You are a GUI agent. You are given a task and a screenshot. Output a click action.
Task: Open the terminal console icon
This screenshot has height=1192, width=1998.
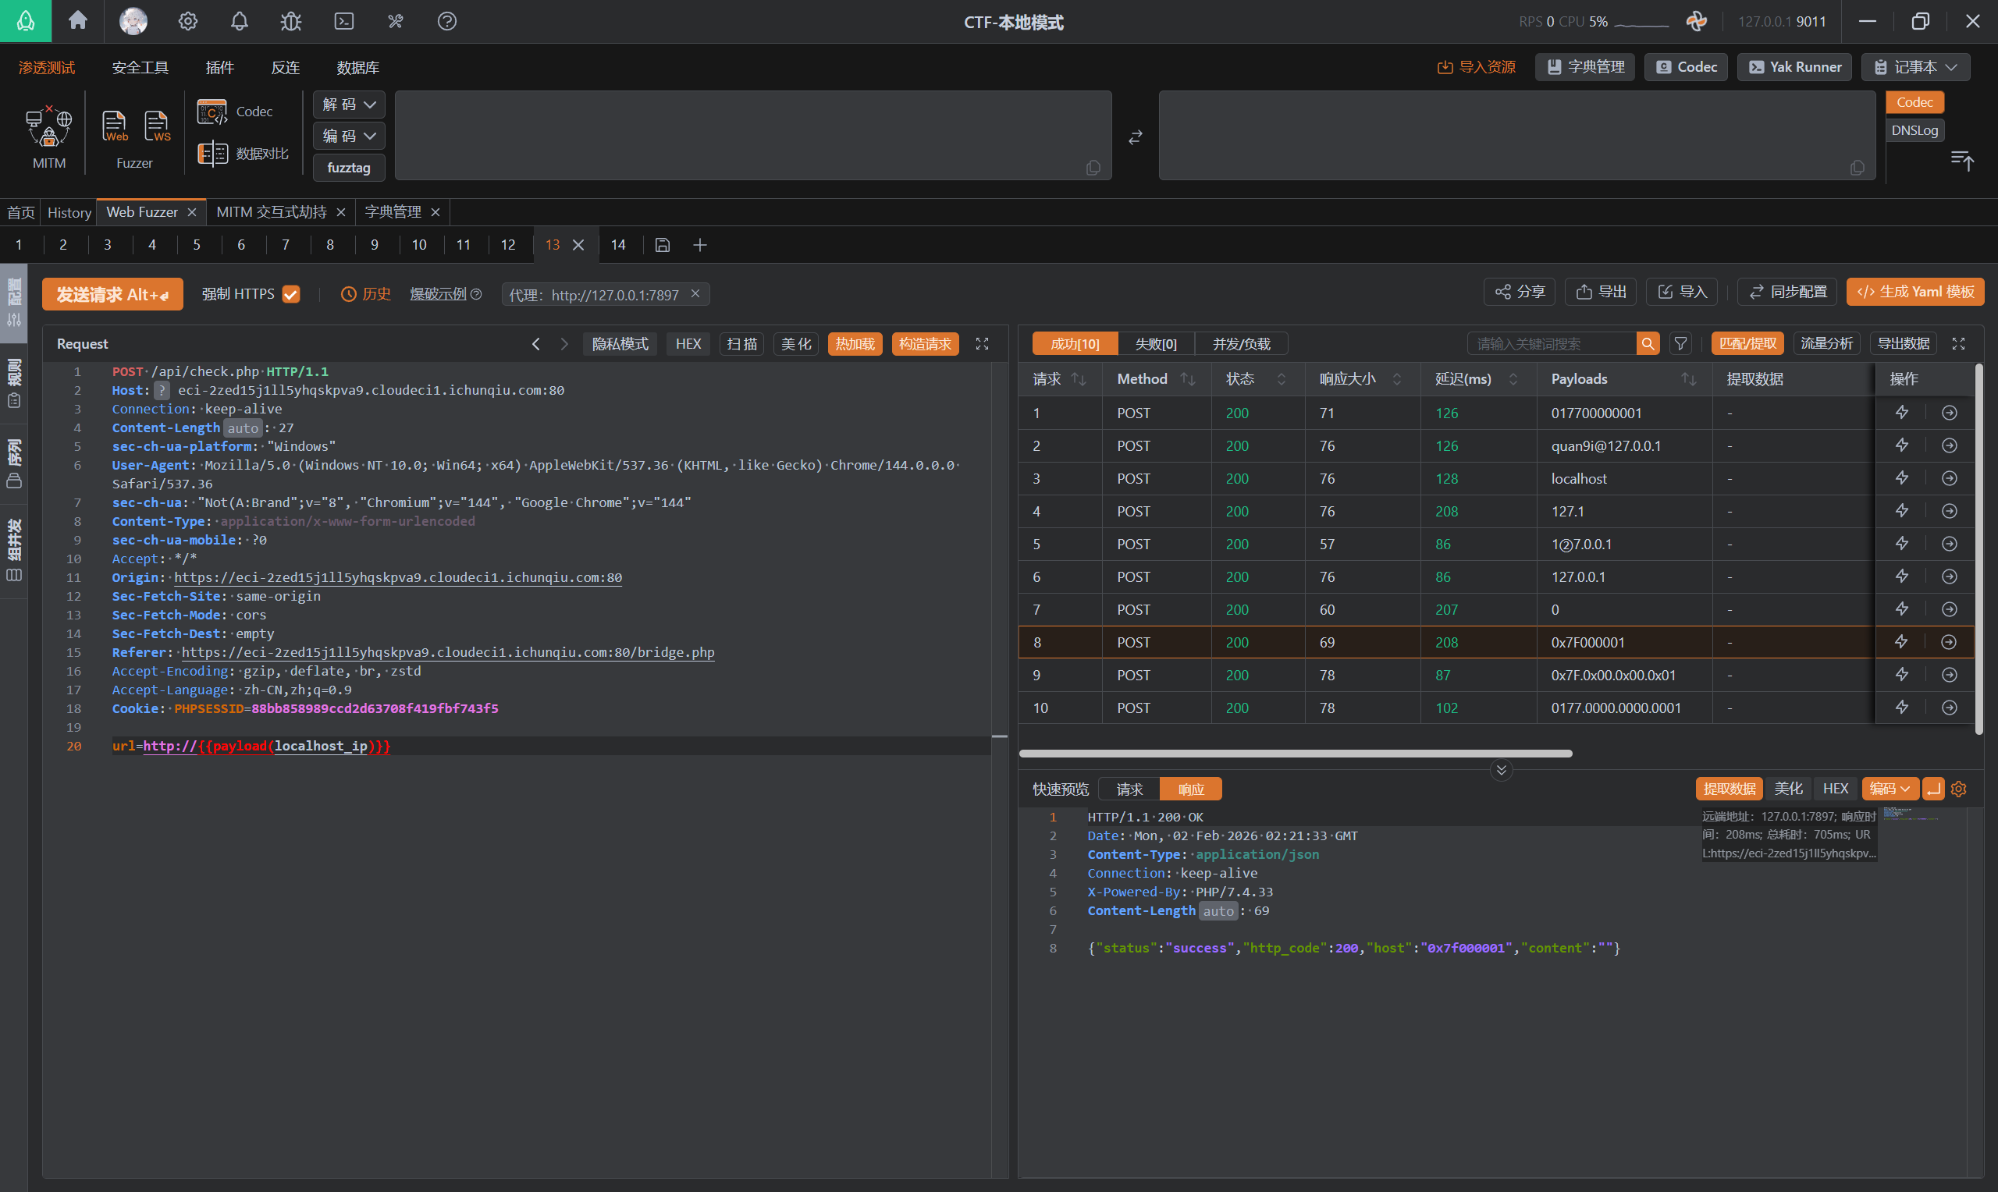coord(344,21)
